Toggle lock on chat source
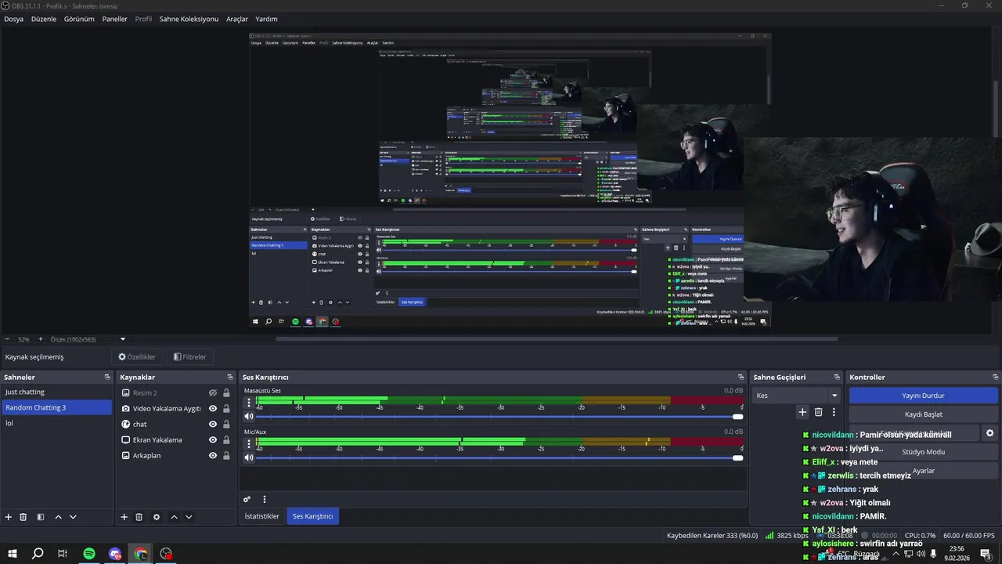This screenshot has height=564, width=1002. [x=226, y=424]
